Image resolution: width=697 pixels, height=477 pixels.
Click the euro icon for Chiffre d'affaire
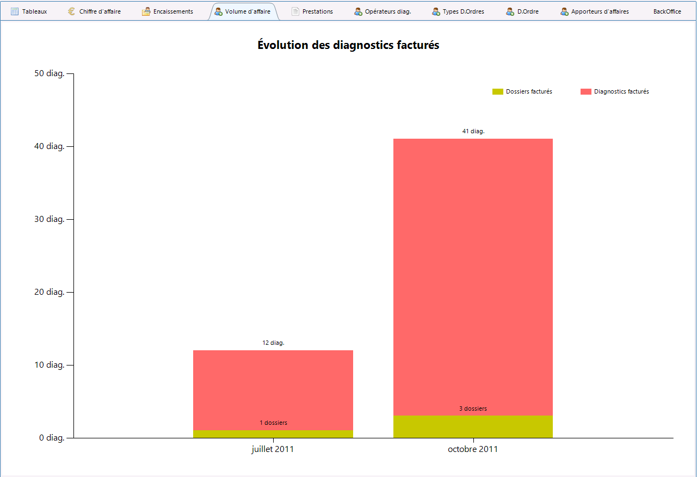coord(72,11)
